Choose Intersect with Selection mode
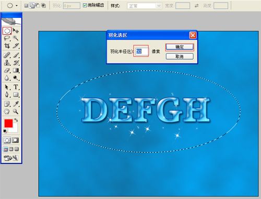Viewport: 261px width, 199px height. click(43, 6)
